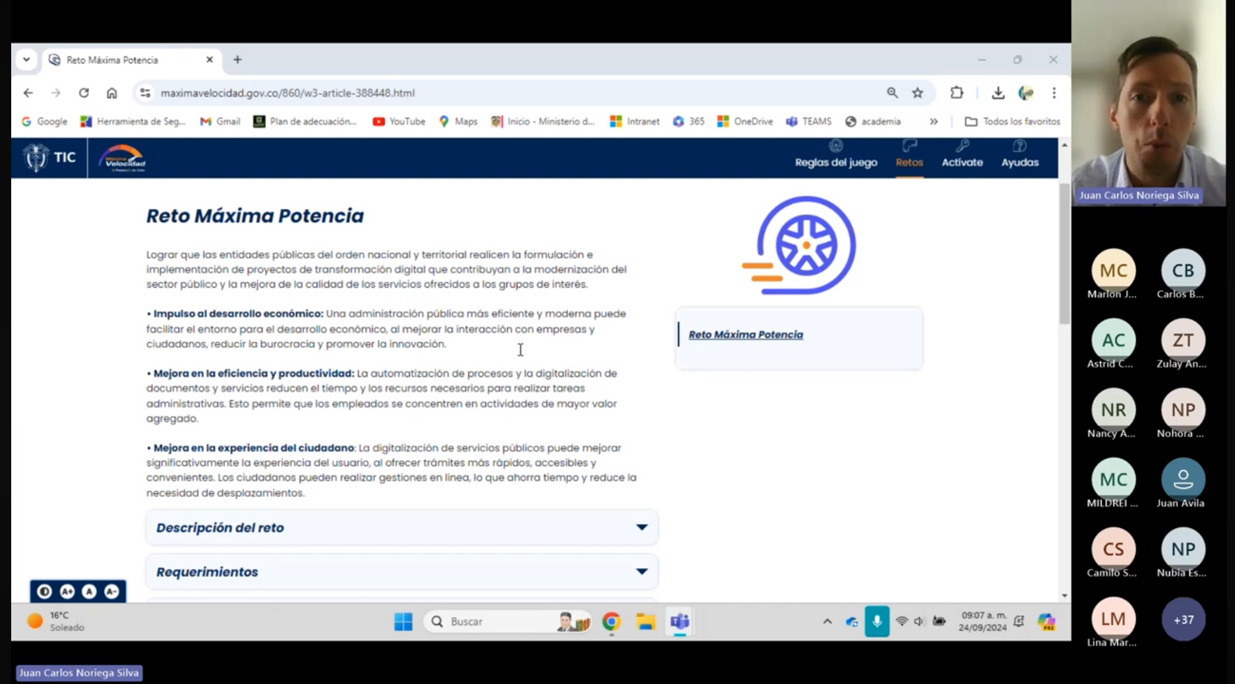Open Microsoft Teams from the taskbar
This screenshot has width=1235, height=684.
pos(680,621)
